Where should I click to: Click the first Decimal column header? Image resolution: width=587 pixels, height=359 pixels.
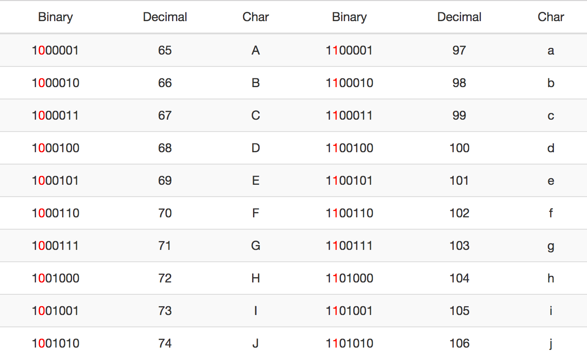165,17
